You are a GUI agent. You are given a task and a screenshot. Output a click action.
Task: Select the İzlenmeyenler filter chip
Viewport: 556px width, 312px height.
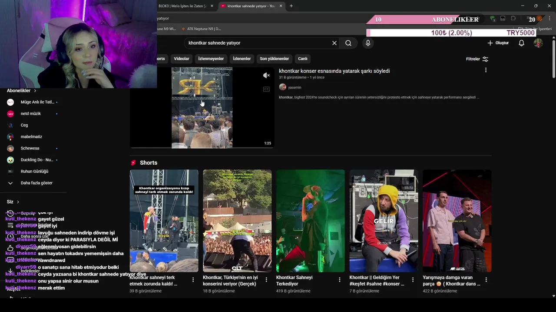coord(211,59)
